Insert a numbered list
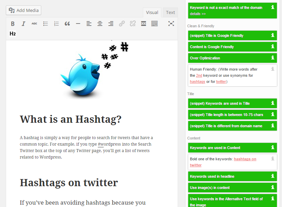The height and width of the screenshot is (207, 282). pyautogui.click(x=56, y=24)
